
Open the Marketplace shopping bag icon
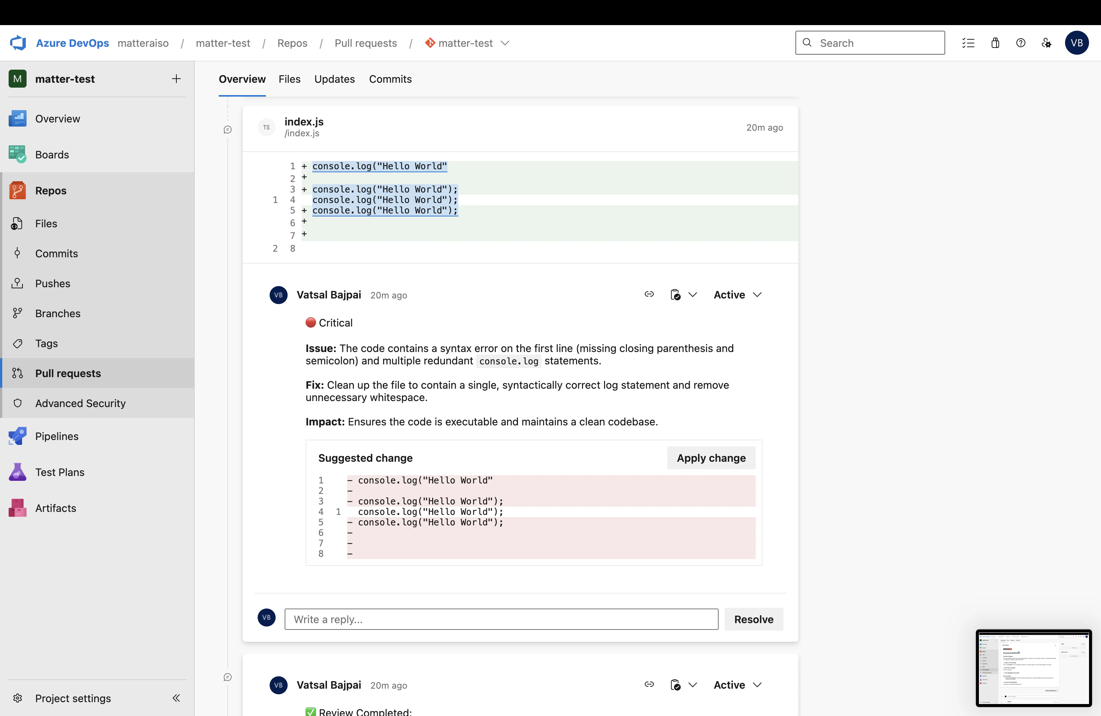click(995, 43)
